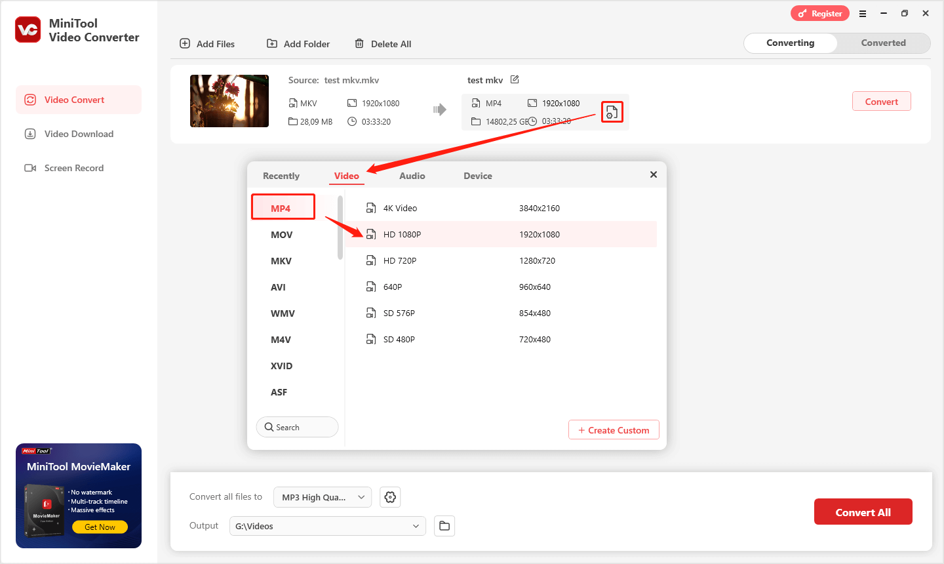Choose MKV in the format list
The height and width of the screenshot is (564, 944).
281,261
